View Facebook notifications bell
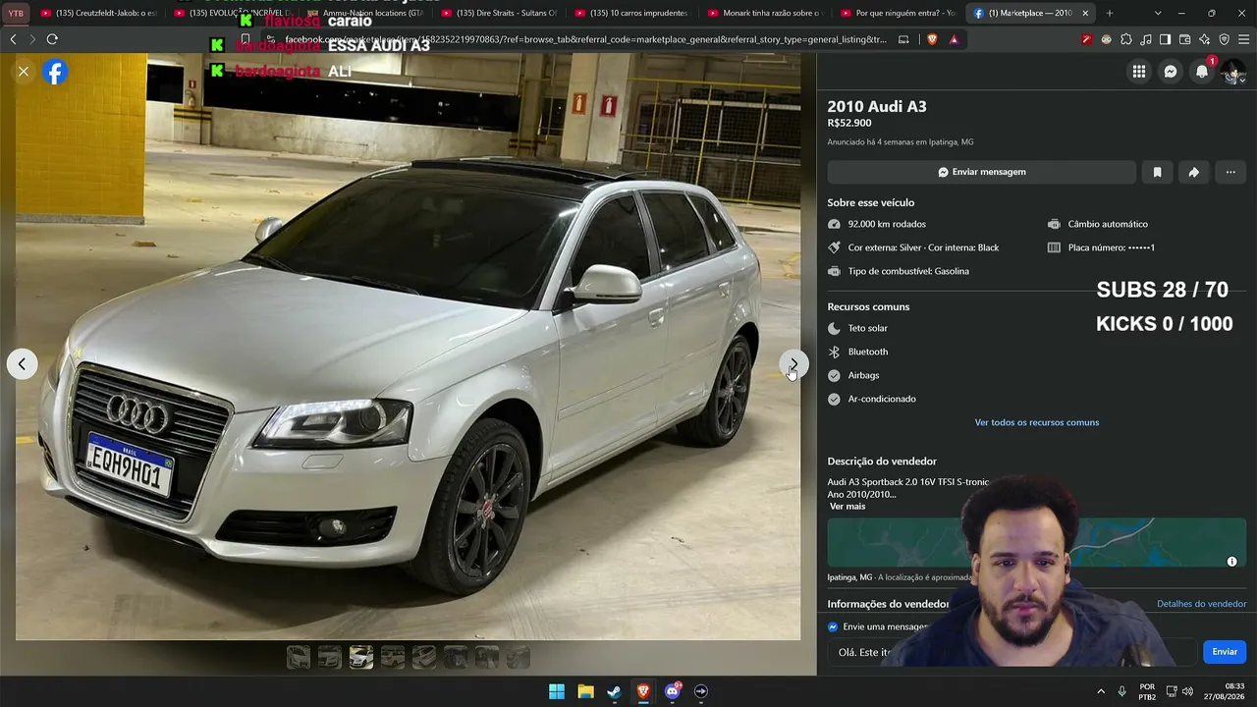The image size is (1257, 707). [1202, 72]
